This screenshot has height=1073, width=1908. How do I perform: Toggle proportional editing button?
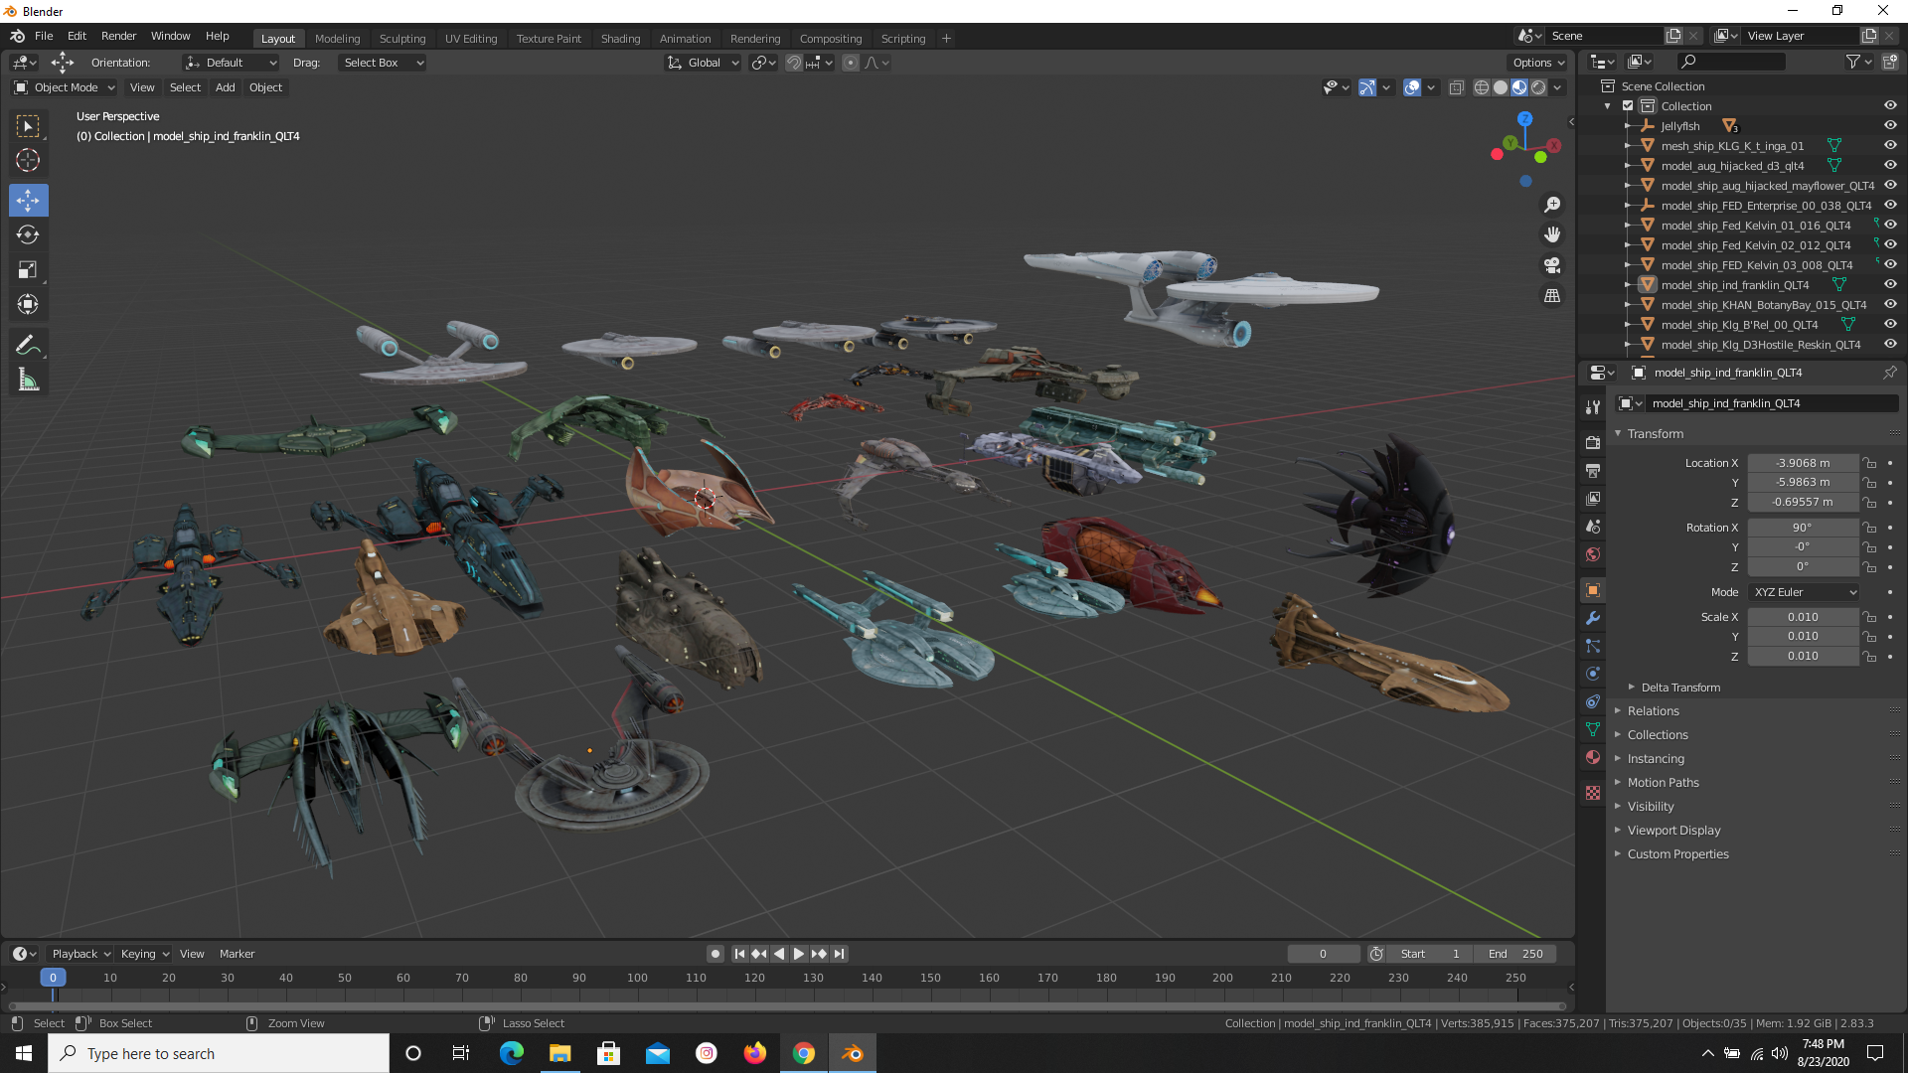tap(851, 63)
